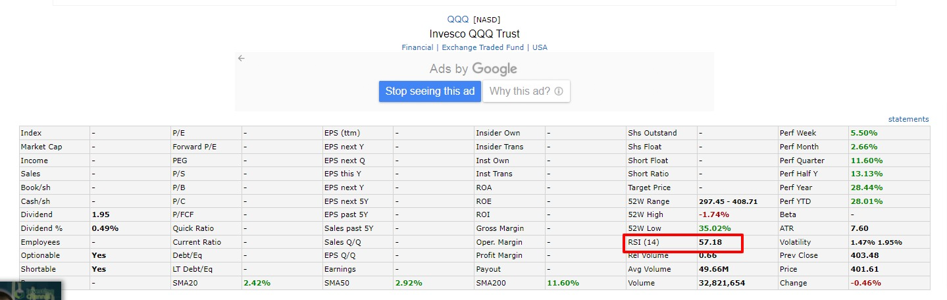Click the Dividend value 1.95

[x=100, y=214]
